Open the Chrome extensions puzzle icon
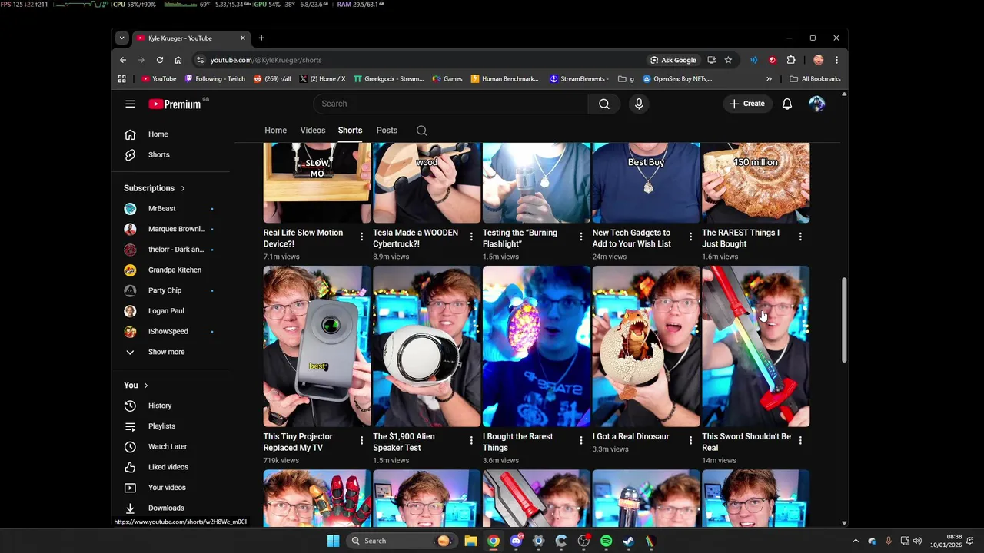The width and height of the screenshot is (984, 553). click(791, 60)
